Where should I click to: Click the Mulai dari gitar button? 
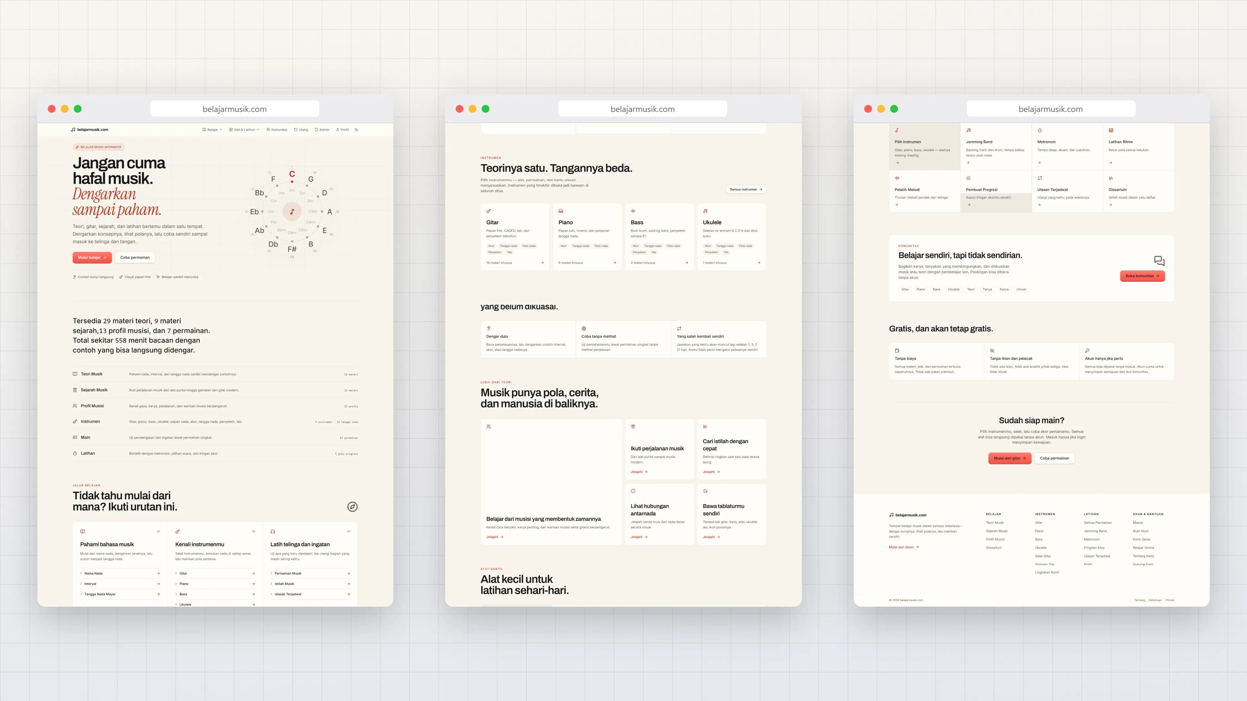(x=1010, y=458)
